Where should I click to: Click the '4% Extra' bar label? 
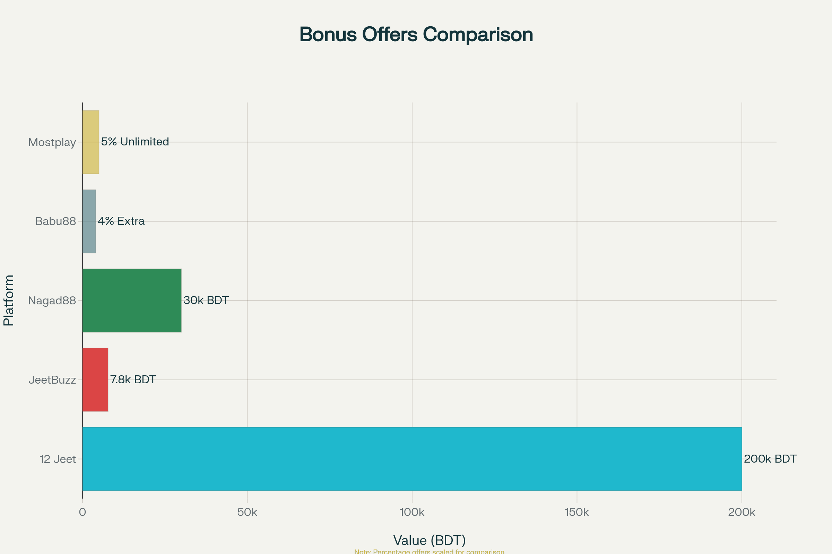[121, 221]
